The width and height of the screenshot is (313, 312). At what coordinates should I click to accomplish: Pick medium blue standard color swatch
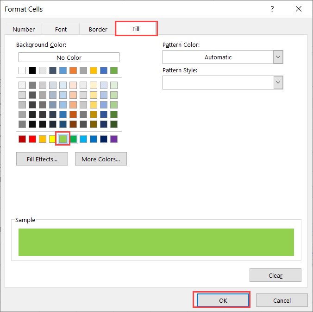[x=94, y=139]
